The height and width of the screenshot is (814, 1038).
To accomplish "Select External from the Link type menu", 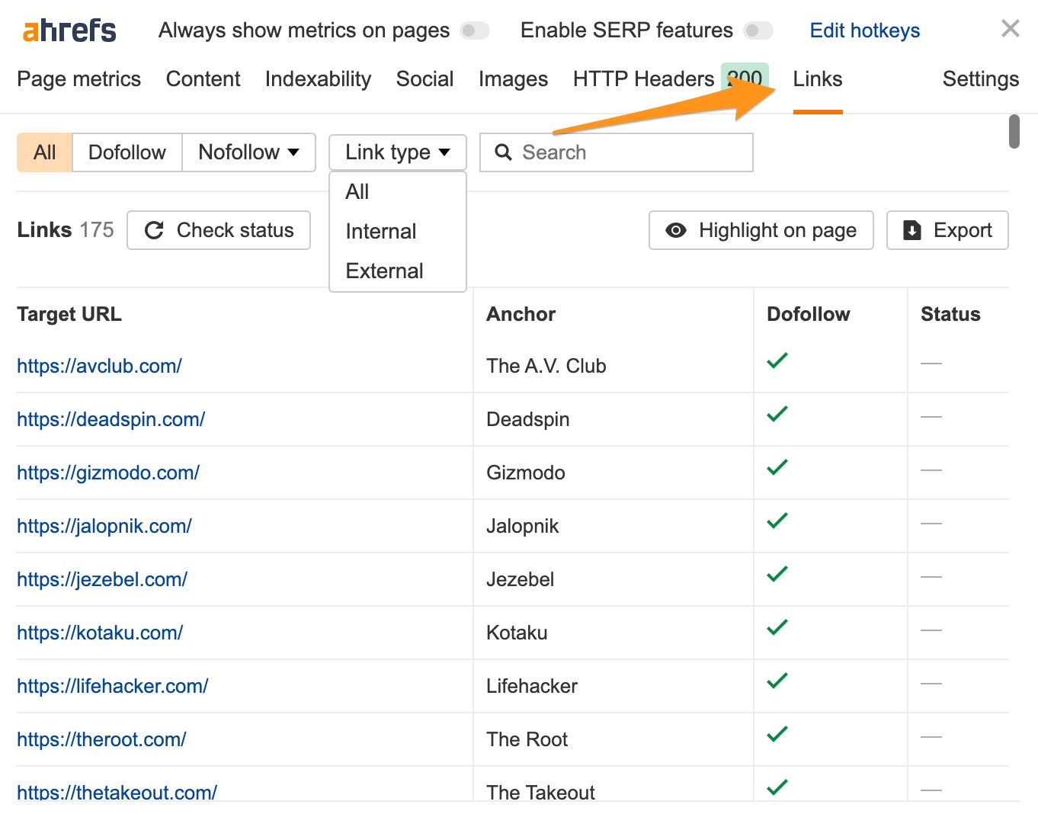I will tap(383, 271).
